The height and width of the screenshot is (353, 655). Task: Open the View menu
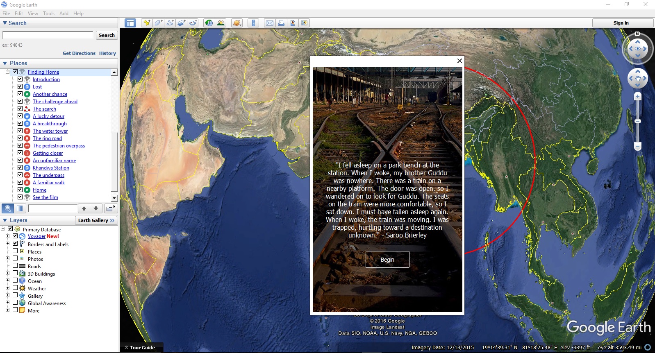pos(33,13)
